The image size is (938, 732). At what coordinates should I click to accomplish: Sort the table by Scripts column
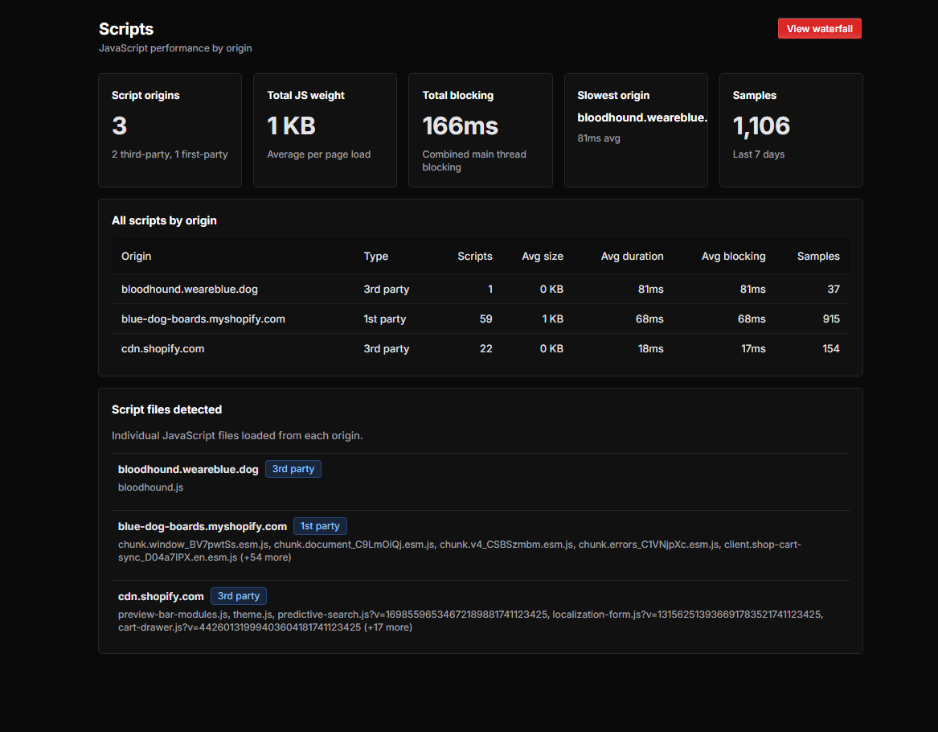point(474,256)
